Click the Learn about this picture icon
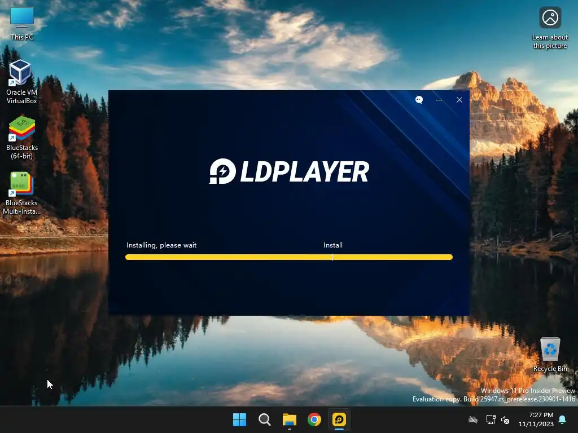Viewport: 578px width, 433px height. [x=550, y=28]
